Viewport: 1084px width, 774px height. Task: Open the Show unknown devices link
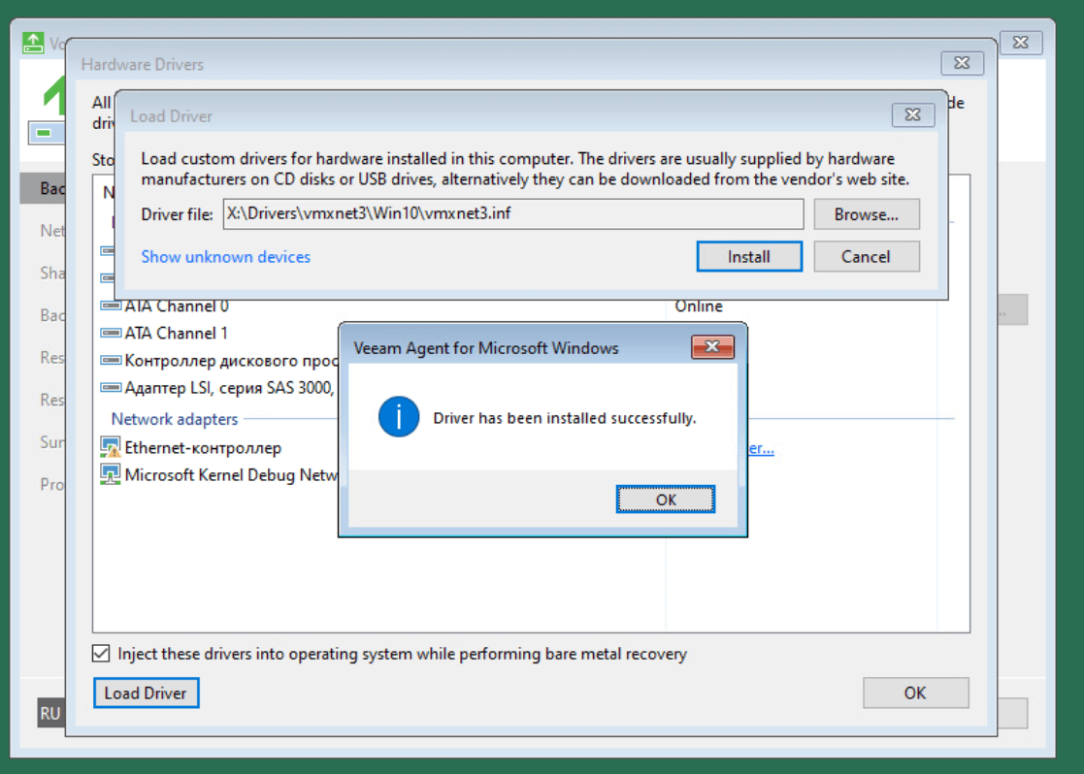point(225,257)
